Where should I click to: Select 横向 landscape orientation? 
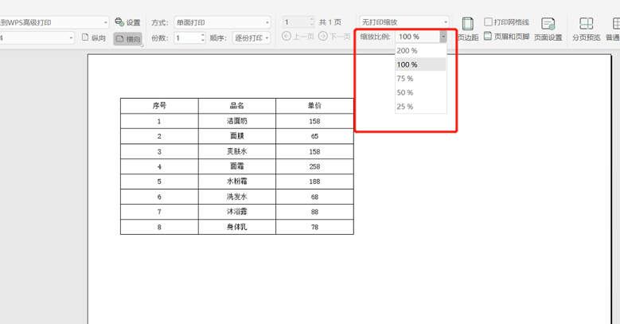(127, 39)
